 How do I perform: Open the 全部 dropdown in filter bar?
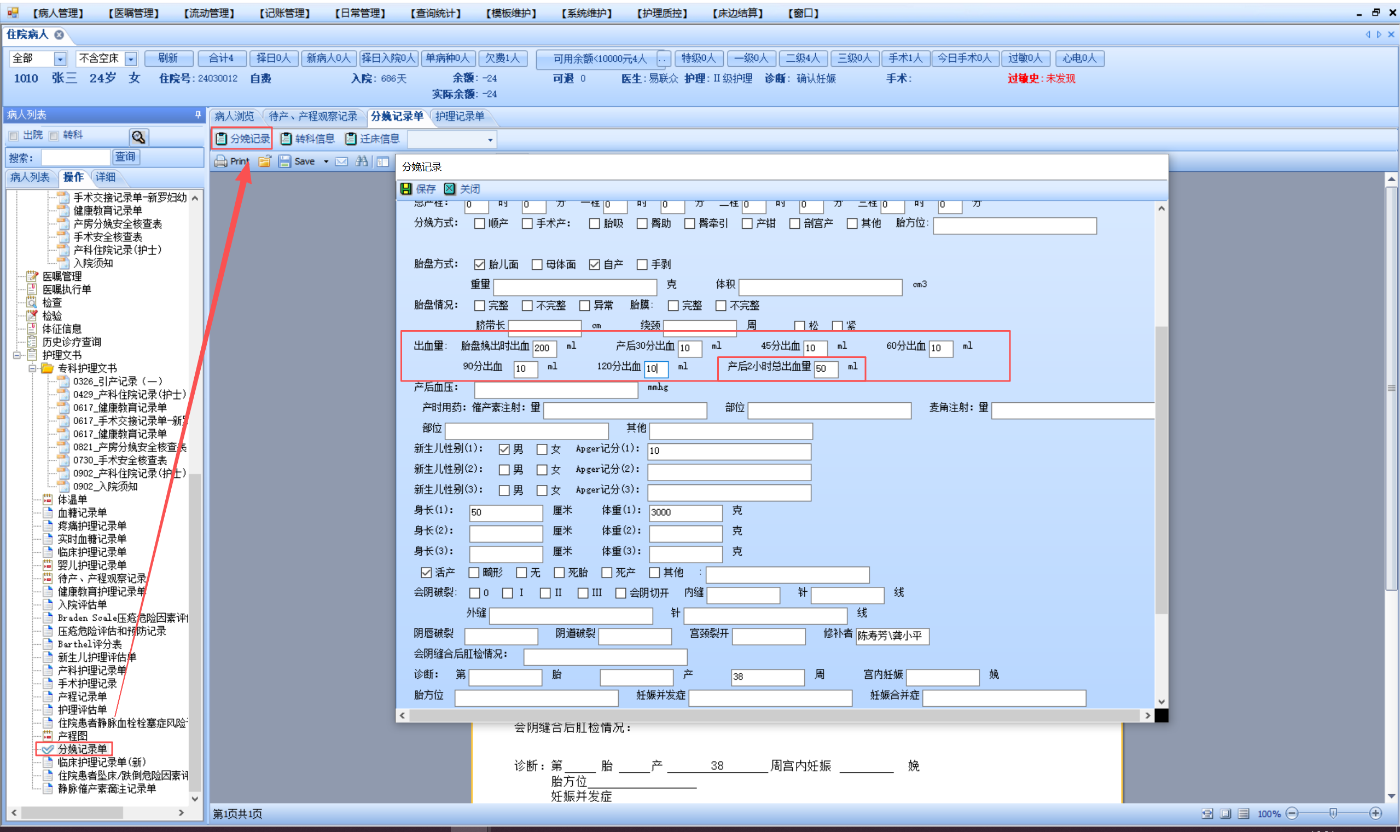(x=60, y=59)
